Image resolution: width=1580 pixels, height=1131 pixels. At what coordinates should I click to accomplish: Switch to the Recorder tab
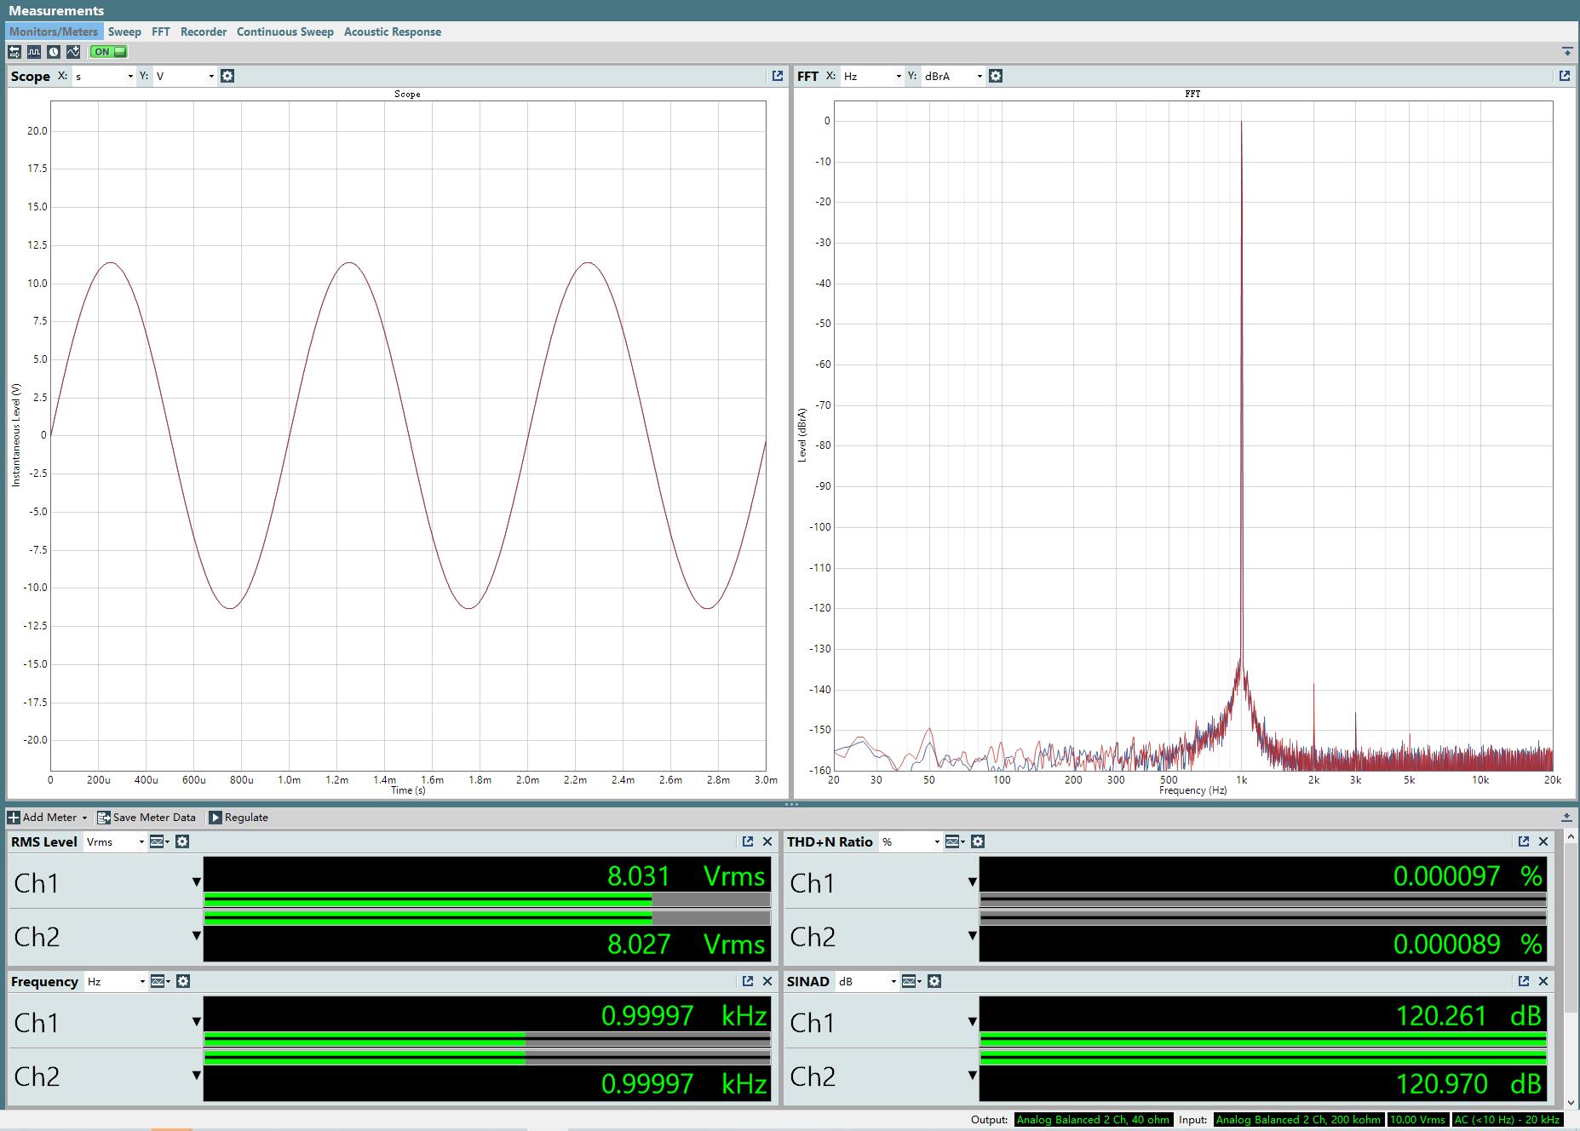[204, 32]
